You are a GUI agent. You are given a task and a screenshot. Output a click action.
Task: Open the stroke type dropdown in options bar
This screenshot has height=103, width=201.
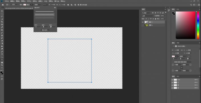(x=45, y=5)
